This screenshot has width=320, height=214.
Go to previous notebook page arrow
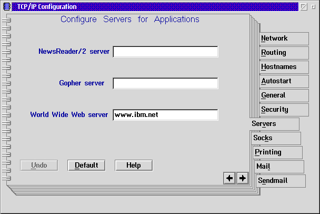pos(229,178)
